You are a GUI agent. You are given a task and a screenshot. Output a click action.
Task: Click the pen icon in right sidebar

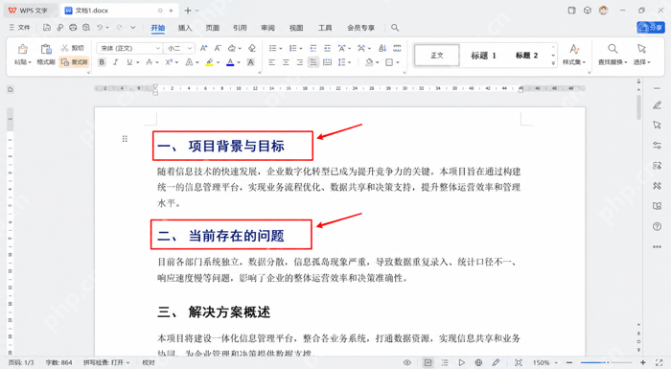pos(657,104)
